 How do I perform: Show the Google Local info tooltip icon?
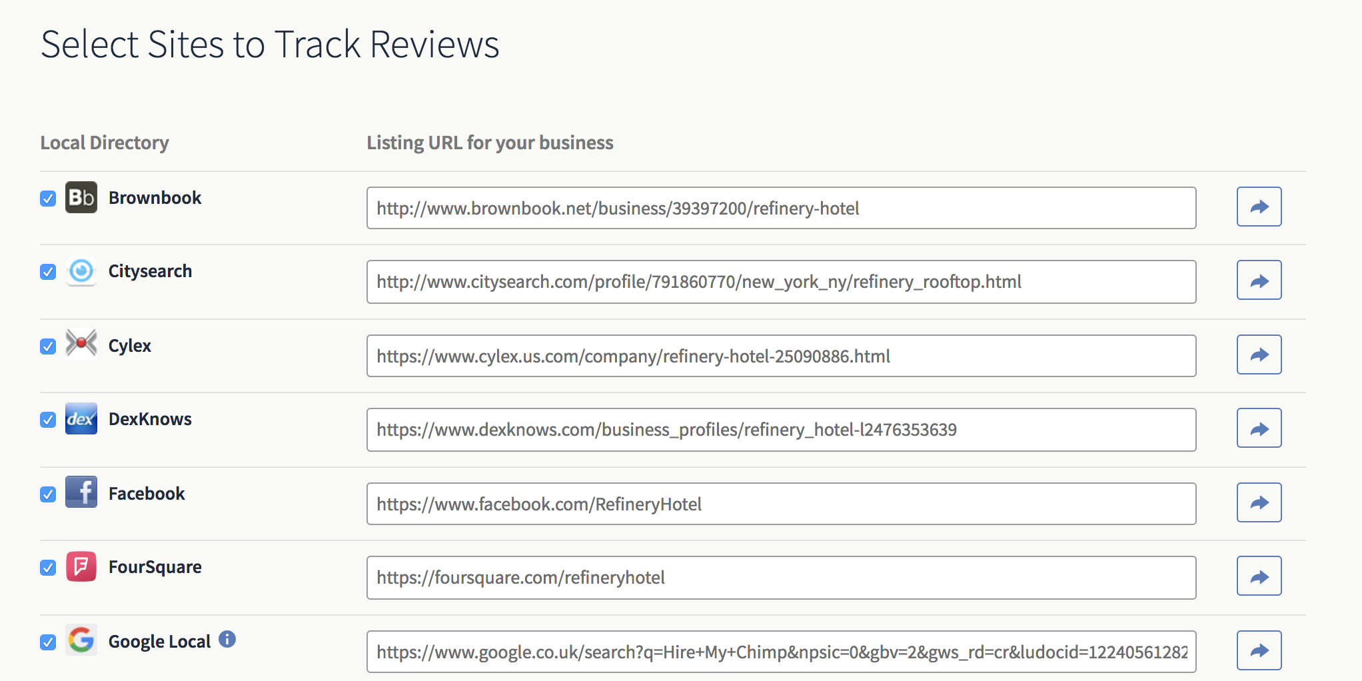[x=227, y=639]
